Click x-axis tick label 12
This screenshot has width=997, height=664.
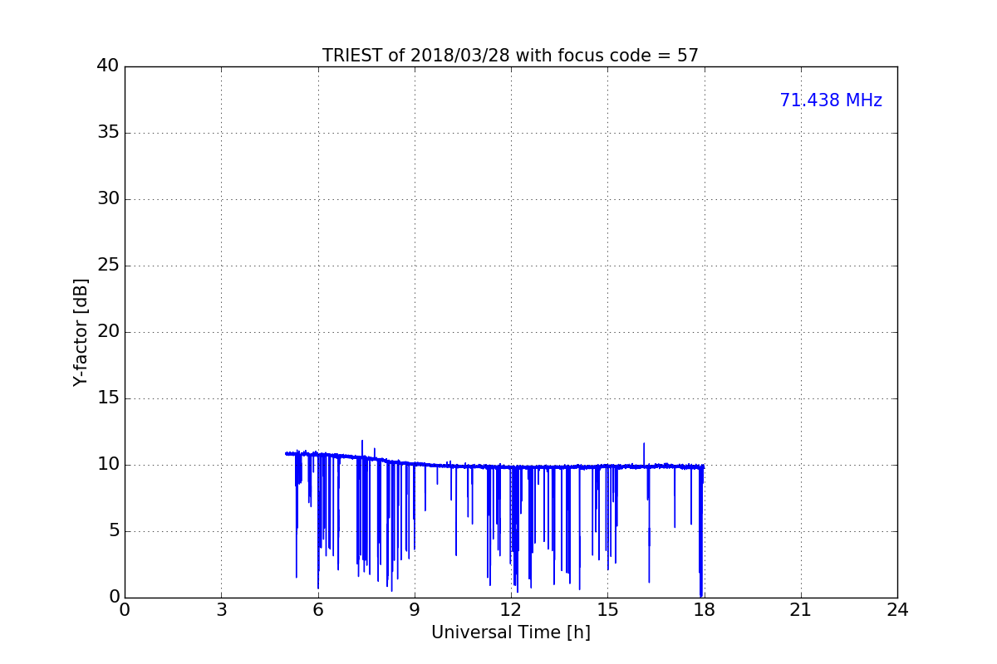click(511, 610)
